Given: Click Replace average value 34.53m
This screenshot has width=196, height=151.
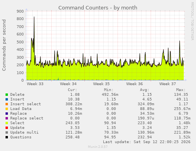Looking at the screenshot, I should 147,114.
